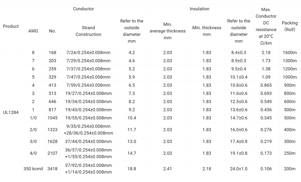Screen dimensions: 301x182
Task: Select the conductor number 3418 cell
Action: click(x=52, y=169)
